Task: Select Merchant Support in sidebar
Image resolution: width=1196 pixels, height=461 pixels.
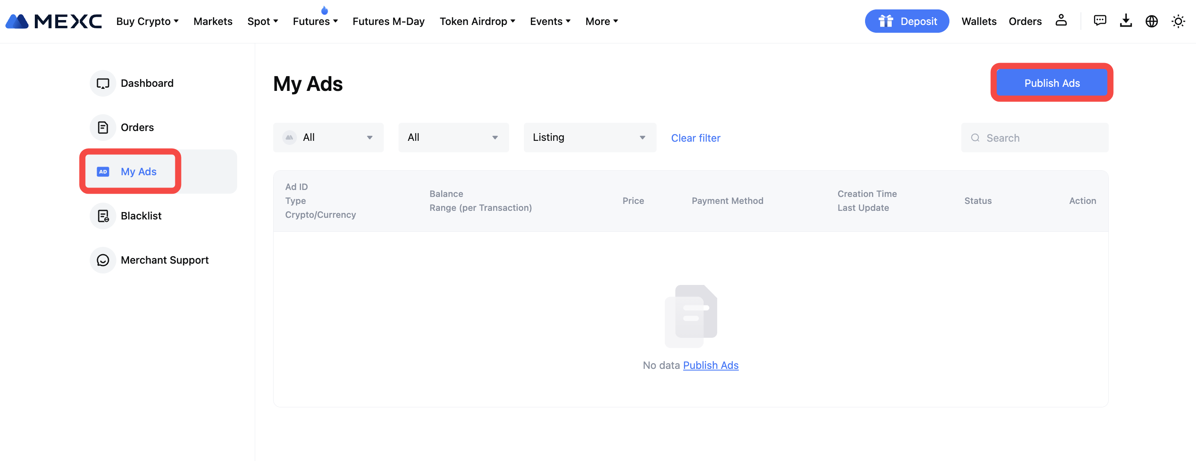Action: (x=164, y=260)
